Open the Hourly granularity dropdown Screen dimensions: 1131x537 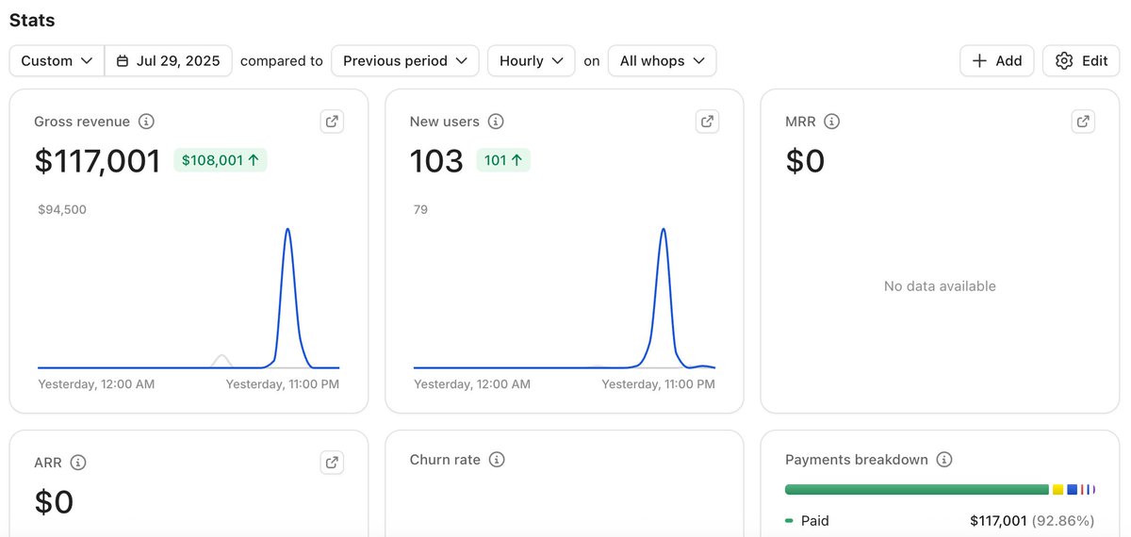532,61
